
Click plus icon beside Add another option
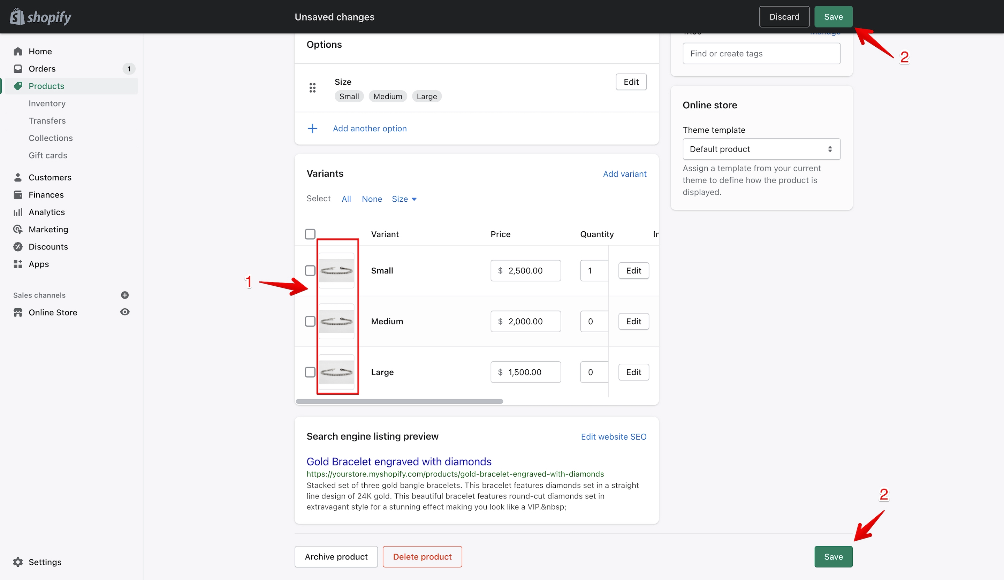click(x=312, y=128)
